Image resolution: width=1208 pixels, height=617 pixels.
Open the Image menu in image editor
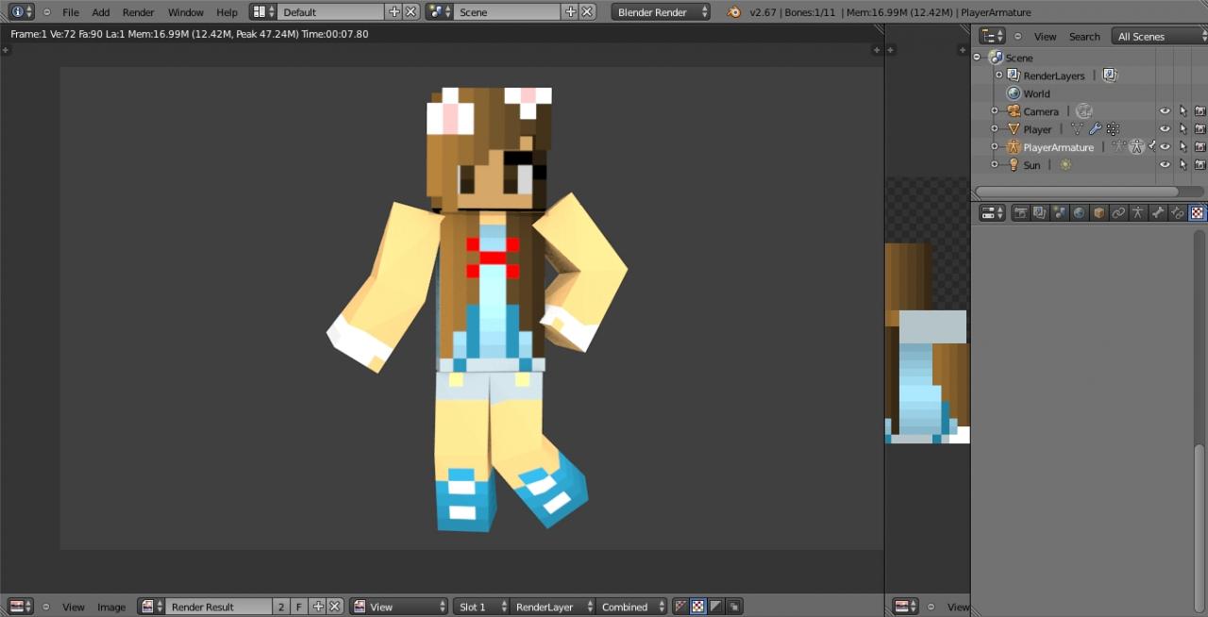(111, 607)
